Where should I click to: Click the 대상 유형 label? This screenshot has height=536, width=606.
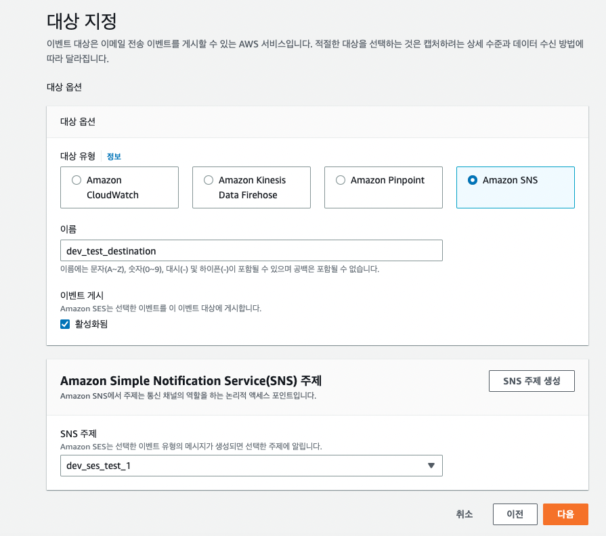78,156
